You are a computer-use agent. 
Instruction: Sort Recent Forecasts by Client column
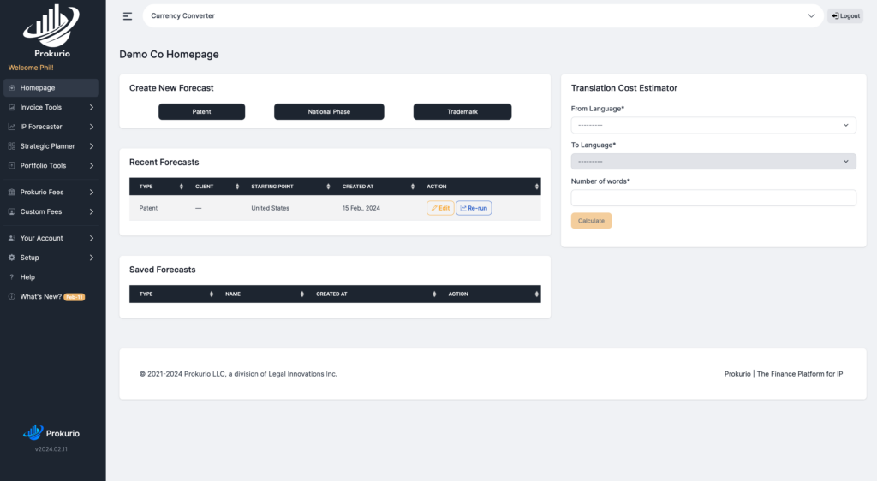point(237,187)
